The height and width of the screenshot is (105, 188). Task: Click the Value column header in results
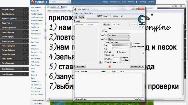tap(90, 24)
